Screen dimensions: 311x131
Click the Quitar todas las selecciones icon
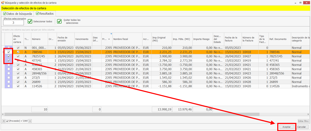click(59, 21)
